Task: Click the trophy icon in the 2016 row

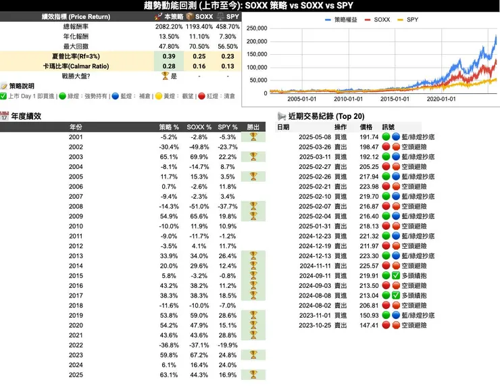Action: (x=253, y=285)
